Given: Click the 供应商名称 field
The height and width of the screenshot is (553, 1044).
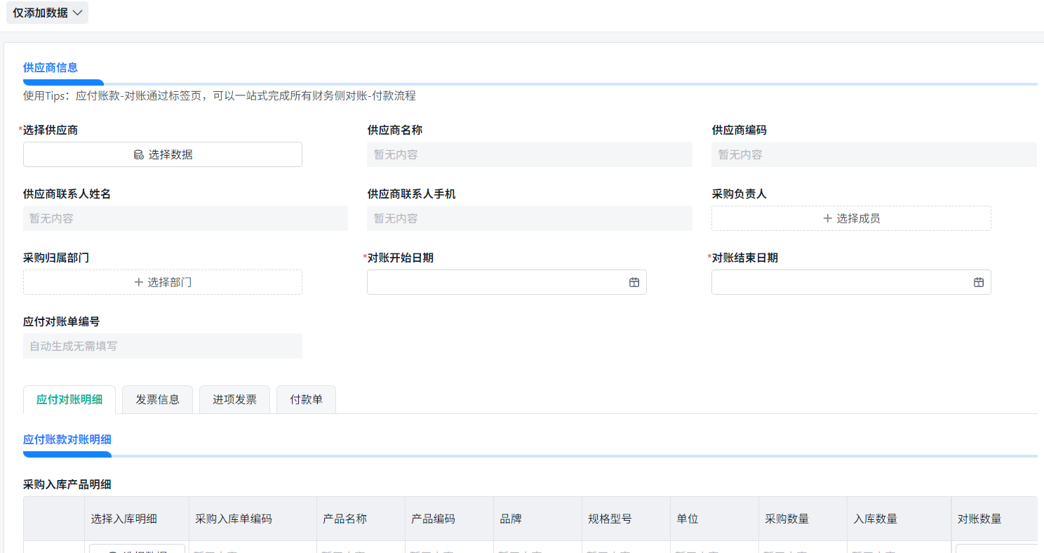Looking at the screenshot, I should [529, 154].
